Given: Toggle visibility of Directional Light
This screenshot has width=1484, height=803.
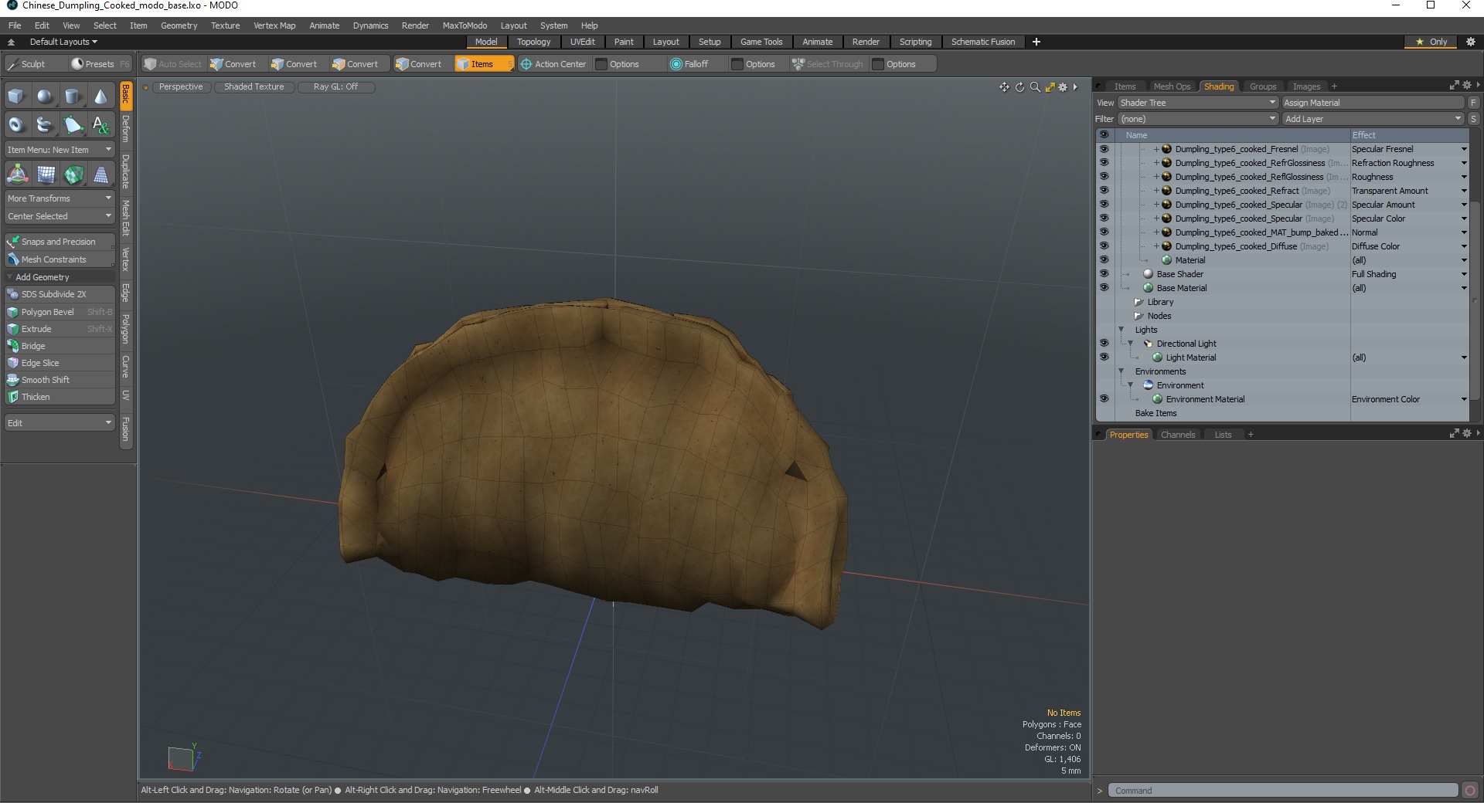Looking at the screenshot, I should pyautogui.click(x=1104, y=344).
